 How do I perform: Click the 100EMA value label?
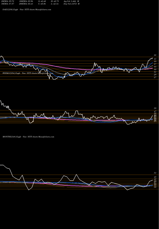click(26, 1)
